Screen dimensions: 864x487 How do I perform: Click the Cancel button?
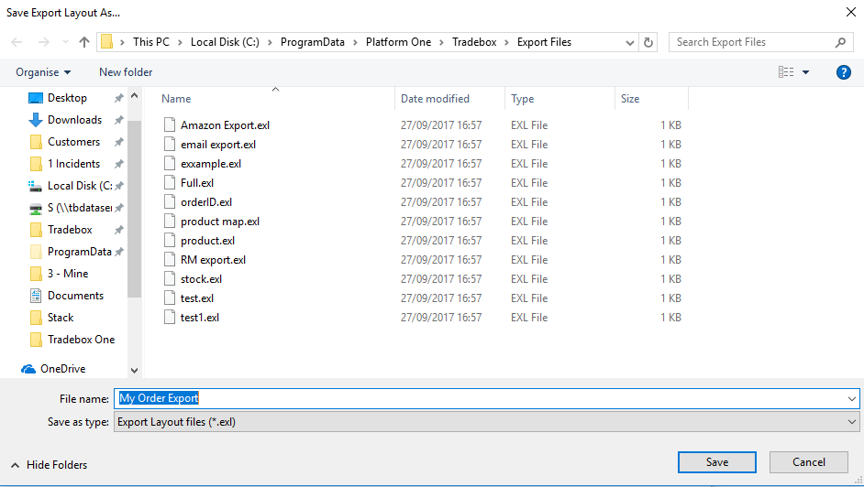808,462
